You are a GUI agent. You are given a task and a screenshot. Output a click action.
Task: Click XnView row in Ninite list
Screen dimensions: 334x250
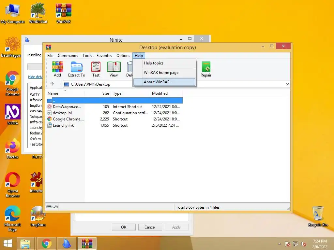click(35, 139)
